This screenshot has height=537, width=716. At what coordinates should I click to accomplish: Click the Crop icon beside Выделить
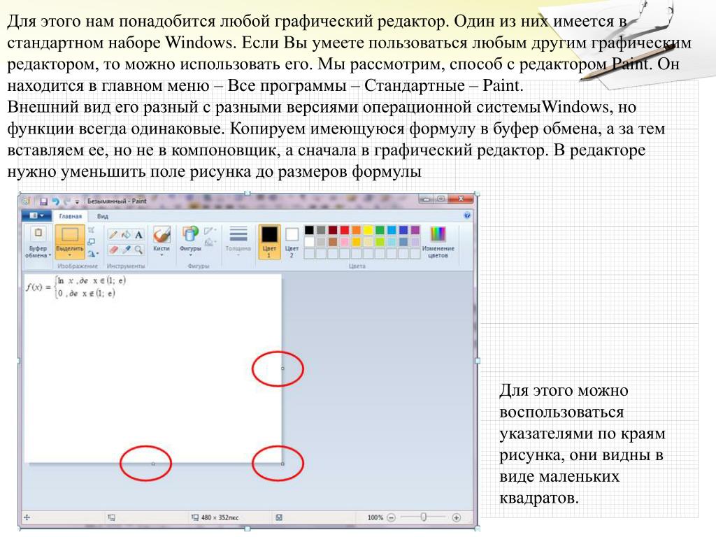tap(92, 229)
